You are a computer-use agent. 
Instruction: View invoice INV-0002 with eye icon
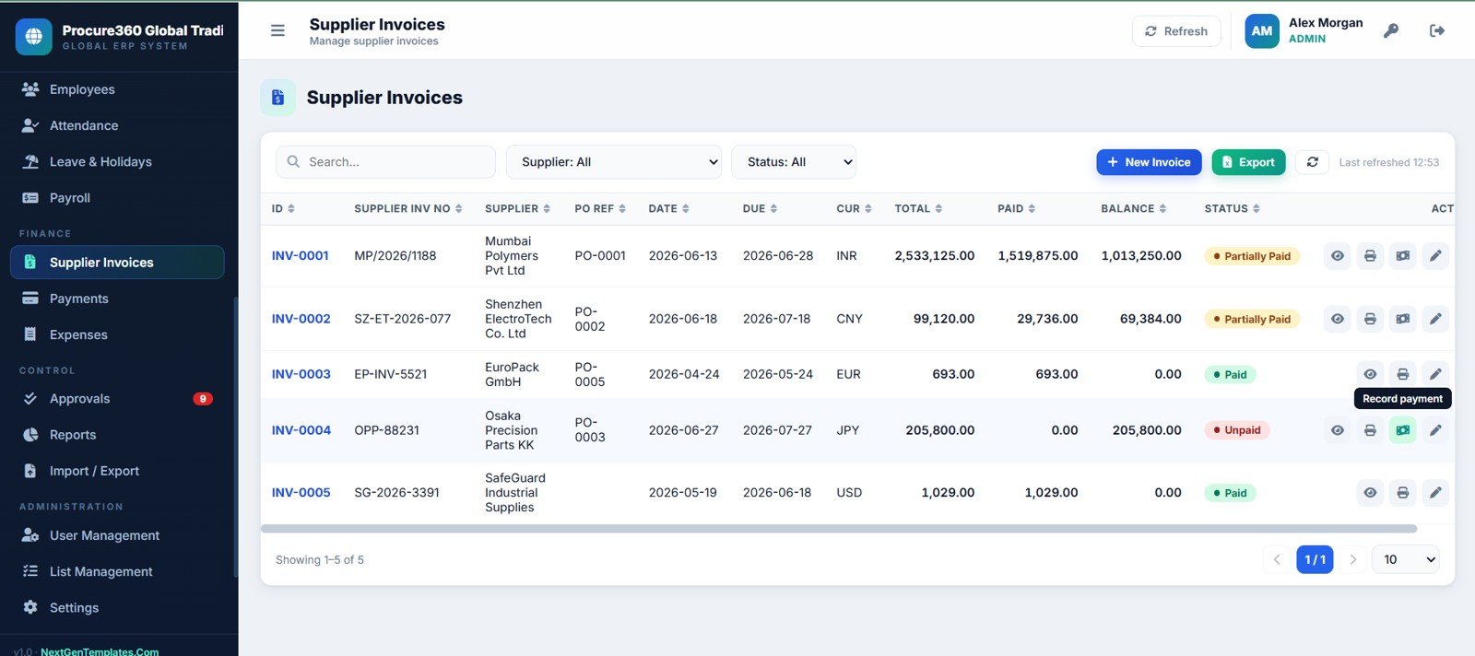(1338, 319)
